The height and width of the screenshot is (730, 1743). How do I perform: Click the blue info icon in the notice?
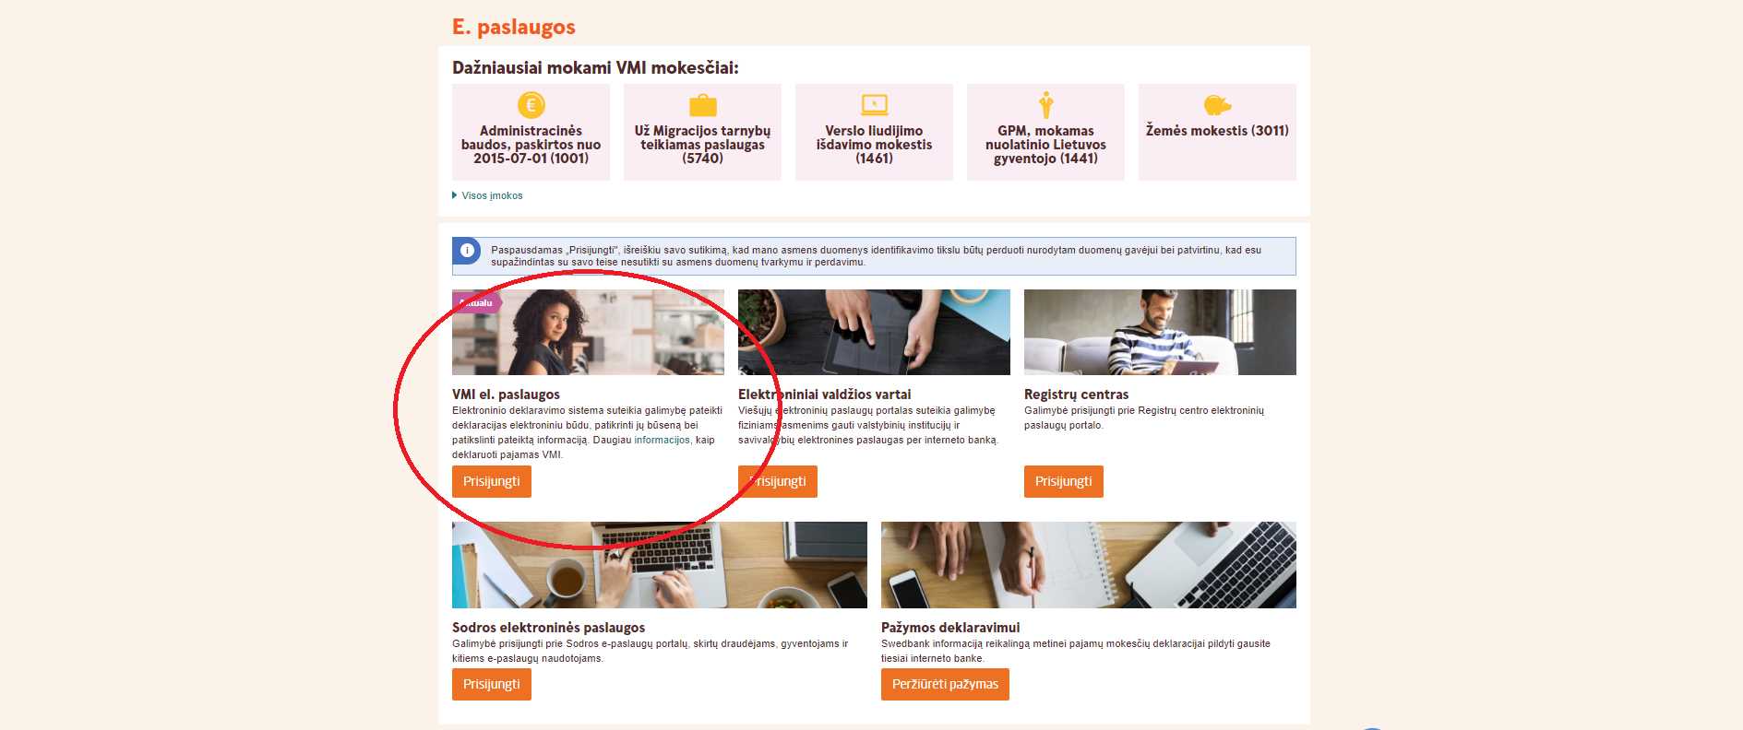467,251
